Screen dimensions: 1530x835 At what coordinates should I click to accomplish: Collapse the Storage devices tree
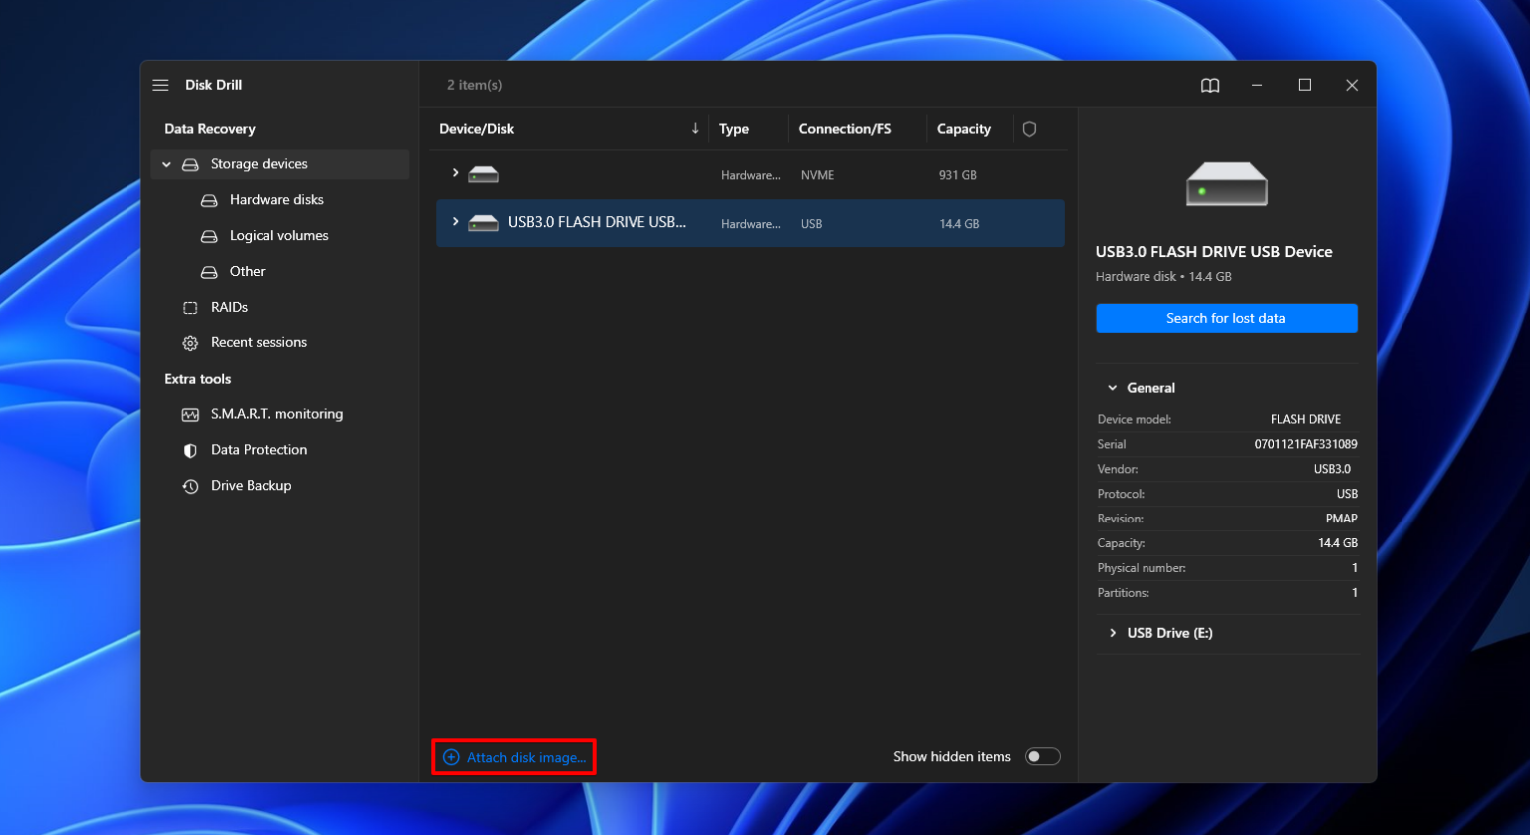165,164
